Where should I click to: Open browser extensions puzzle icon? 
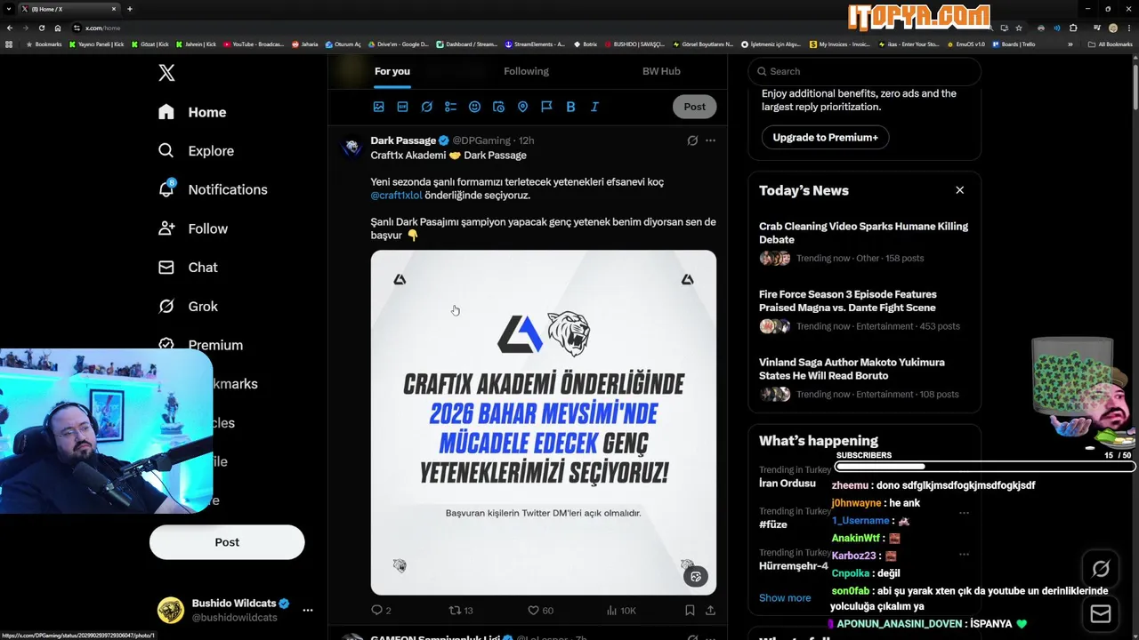tap(1073, 28)
